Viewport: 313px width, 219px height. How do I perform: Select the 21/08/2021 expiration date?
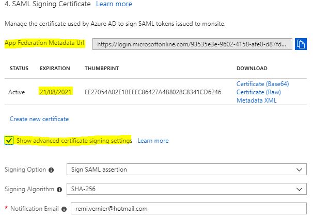pos(56,92)
